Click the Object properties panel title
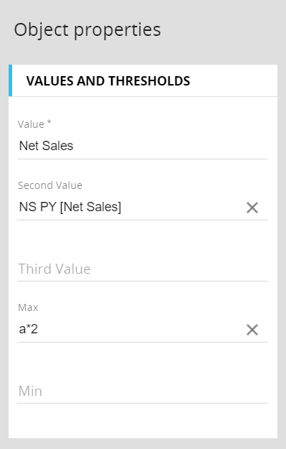286x449 pixels. point(87,29)
